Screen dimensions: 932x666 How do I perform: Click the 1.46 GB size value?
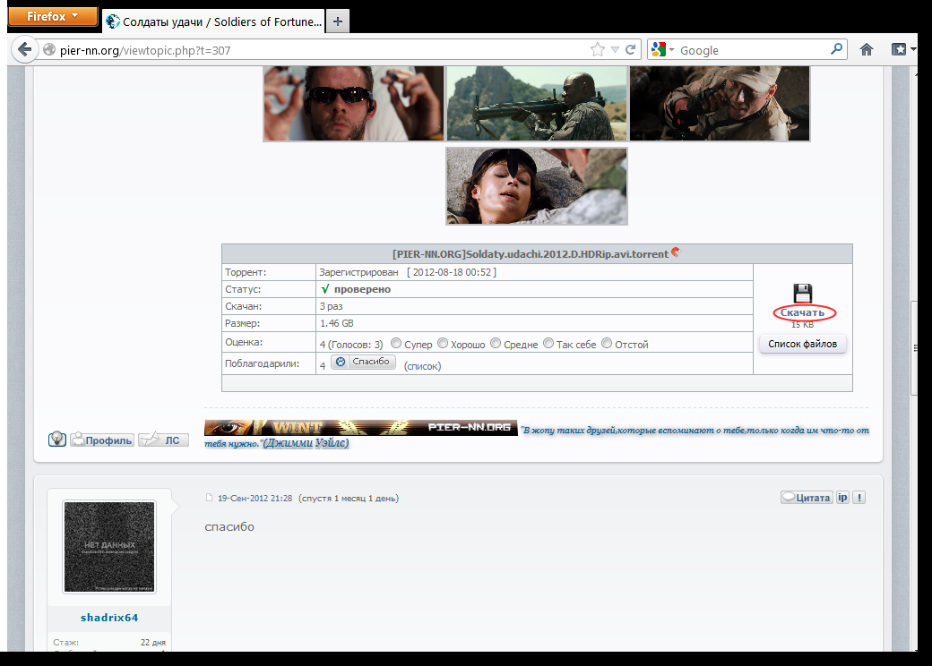click(336, 323)
